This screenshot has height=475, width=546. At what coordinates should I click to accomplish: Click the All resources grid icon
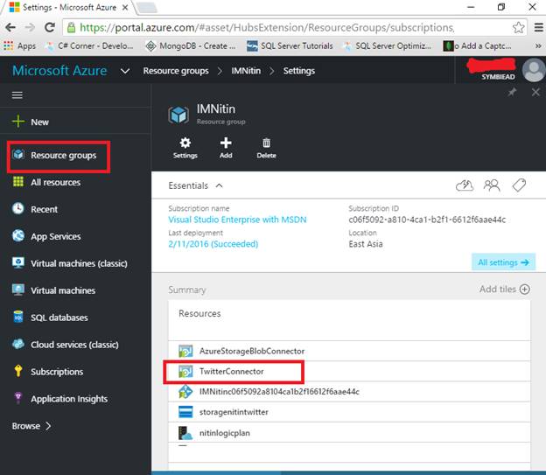[x=18, y=181]
